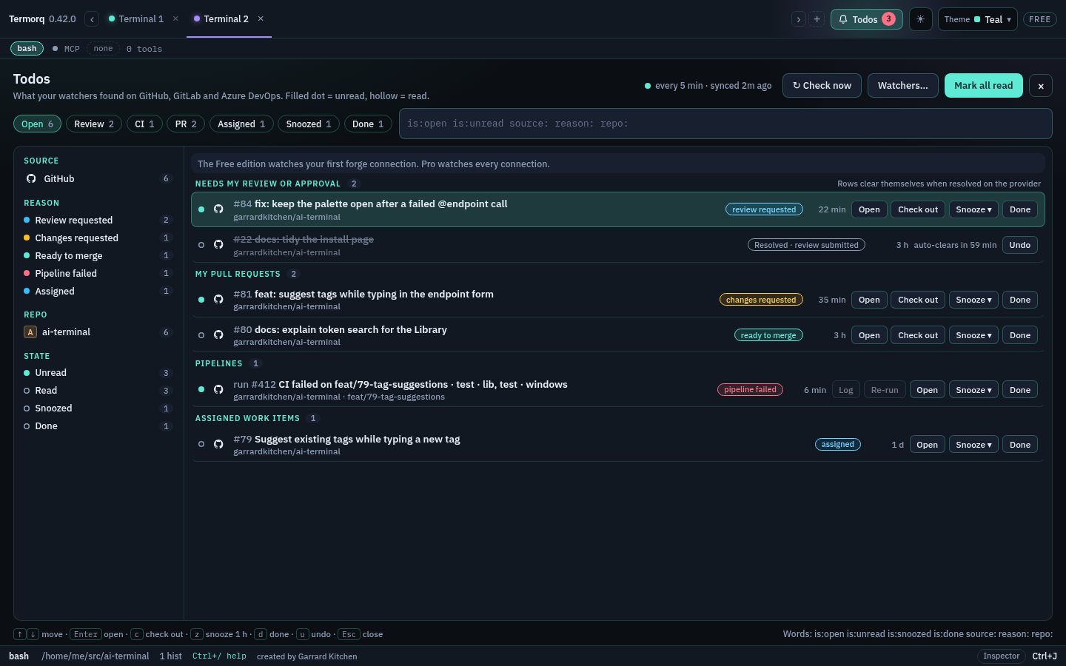Select the CI filter chip
The width and height of the screenshot is (1066, 666).
pyautogui.click(x=144, y=124)
